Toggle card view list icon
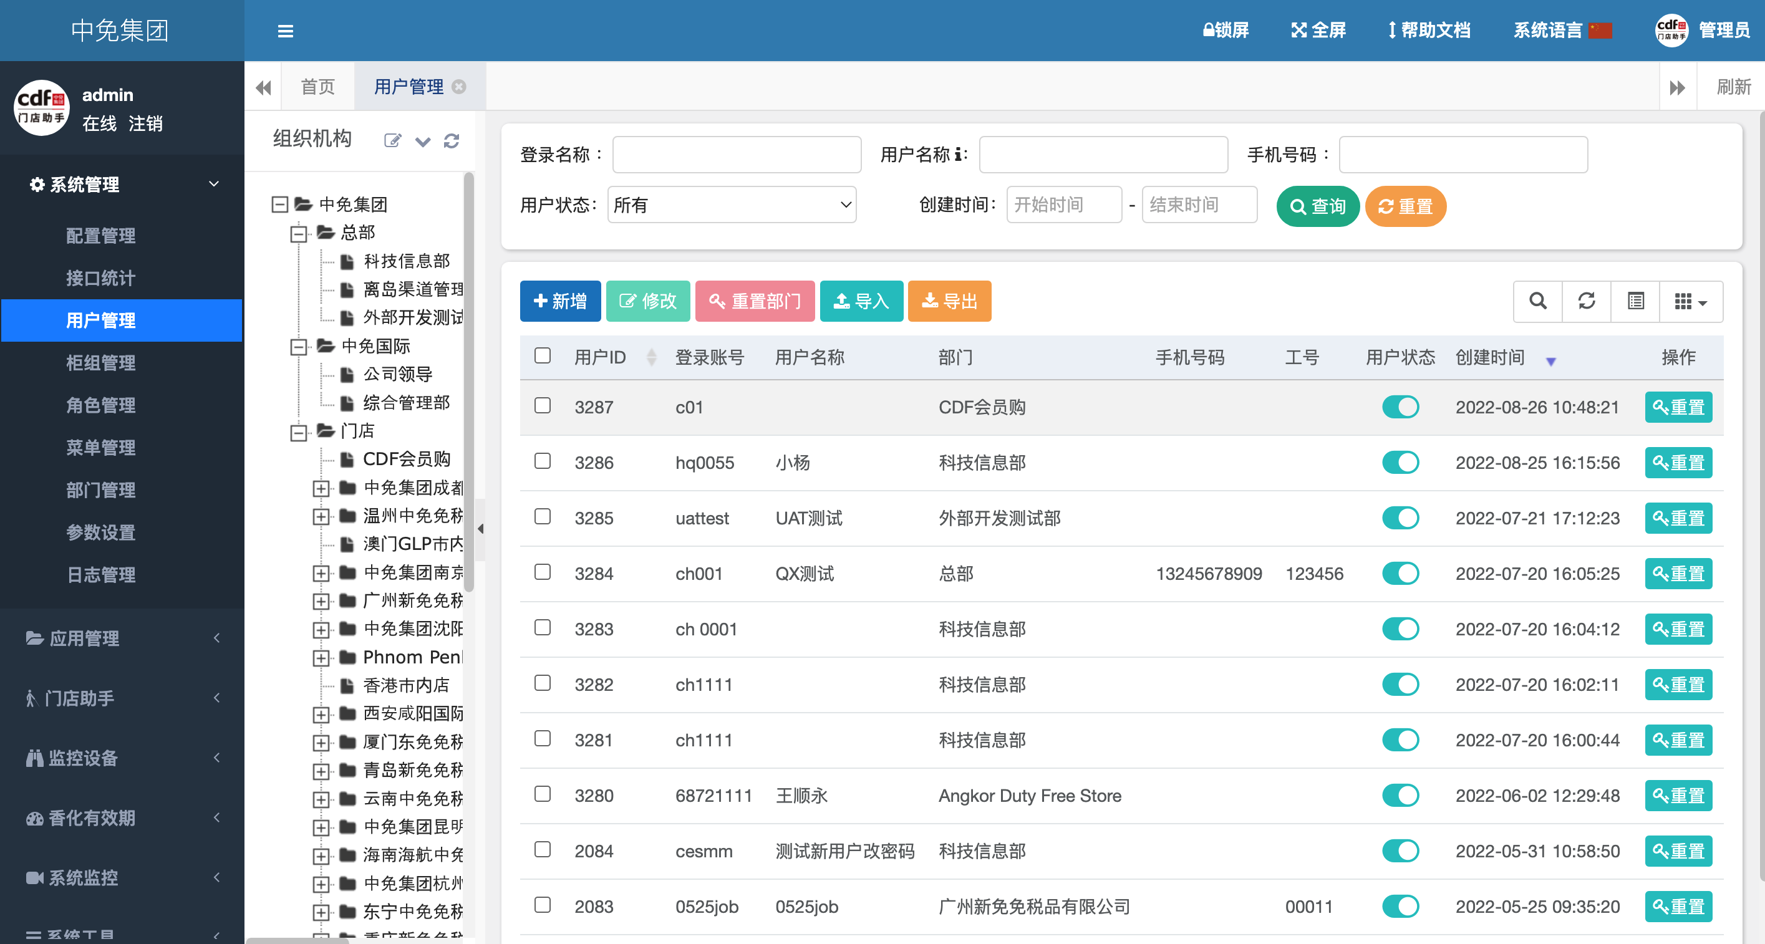Viewport: 1765px width, 944px height. pos(1635,301)
